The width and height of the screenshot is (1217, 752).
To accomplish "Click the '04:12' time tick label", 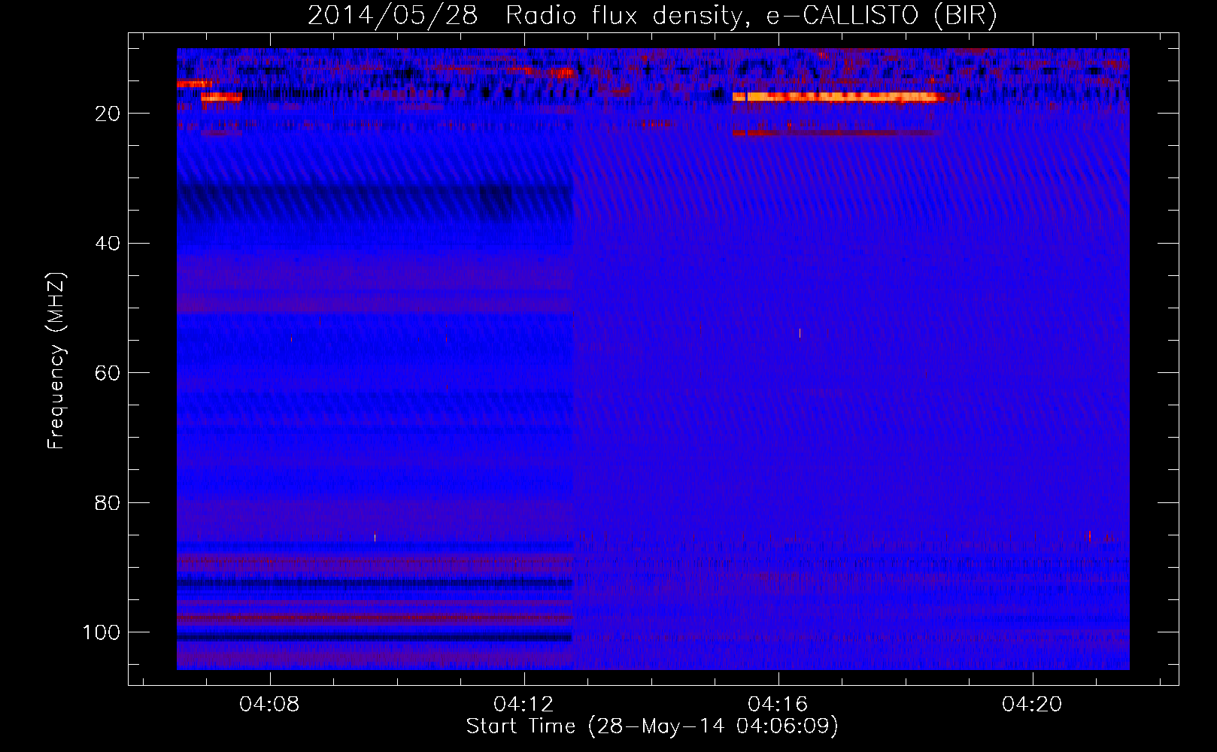I will point(524,705).
